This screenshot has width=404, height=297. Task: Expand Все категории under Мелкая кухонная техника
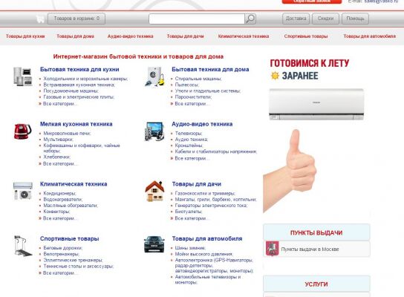click(x=59, y=164)
